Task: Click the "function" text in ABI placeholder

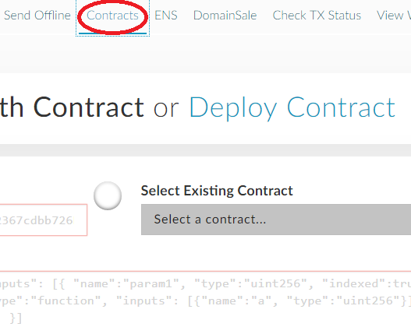Action: pos(66,301)
